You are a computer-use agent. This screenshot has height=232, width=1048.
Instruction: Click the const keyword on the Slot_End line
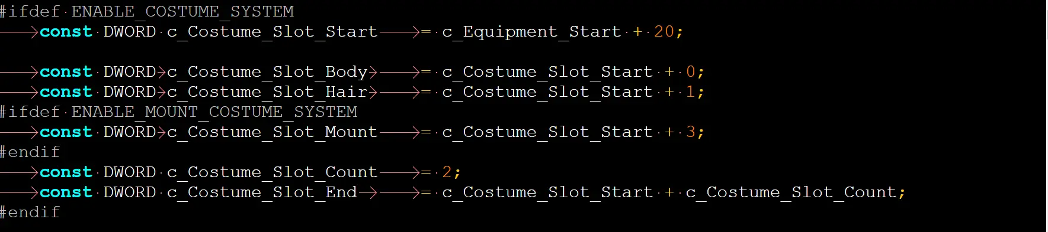[66, 192]
